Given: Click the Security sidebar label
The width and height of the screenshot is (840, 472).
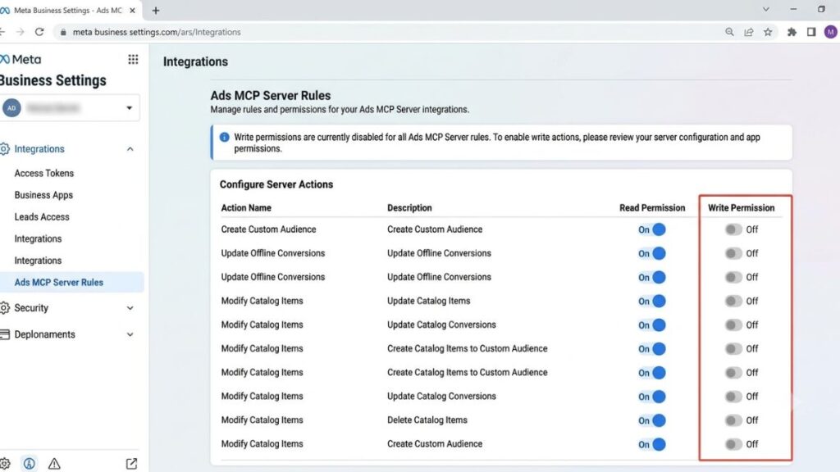Looking at the screenshot, I should 31,308.
